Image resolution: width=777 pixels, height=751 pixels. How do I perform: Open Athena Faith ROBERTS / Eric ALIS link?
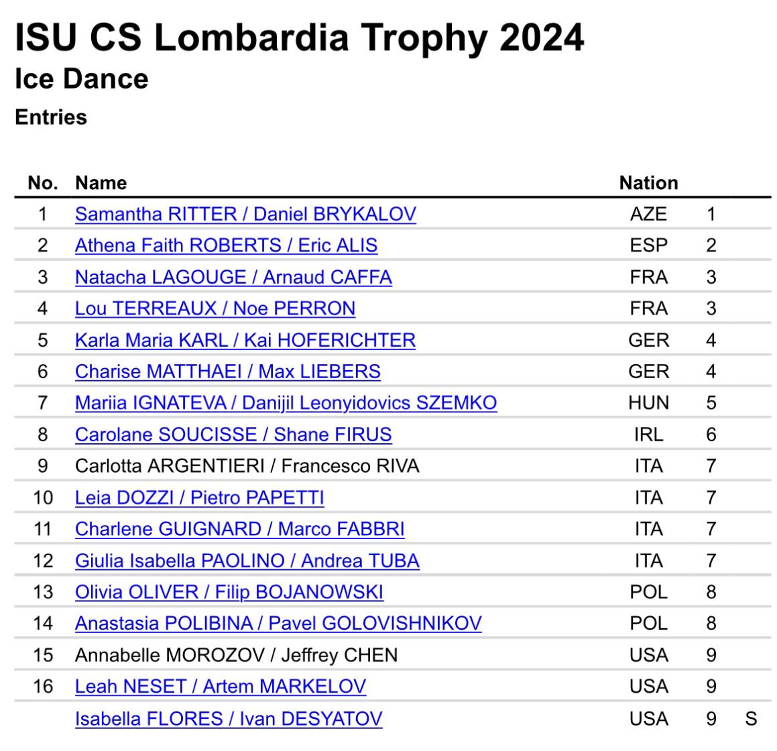coord(226,245)
